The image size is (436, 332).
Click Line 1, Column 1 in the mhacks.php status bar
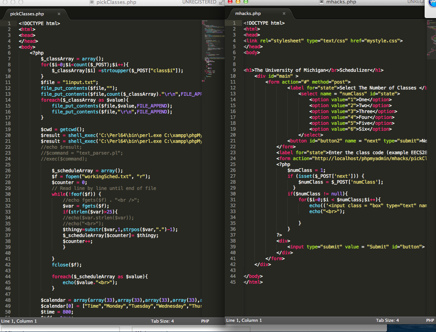click(x=244, y=320)
